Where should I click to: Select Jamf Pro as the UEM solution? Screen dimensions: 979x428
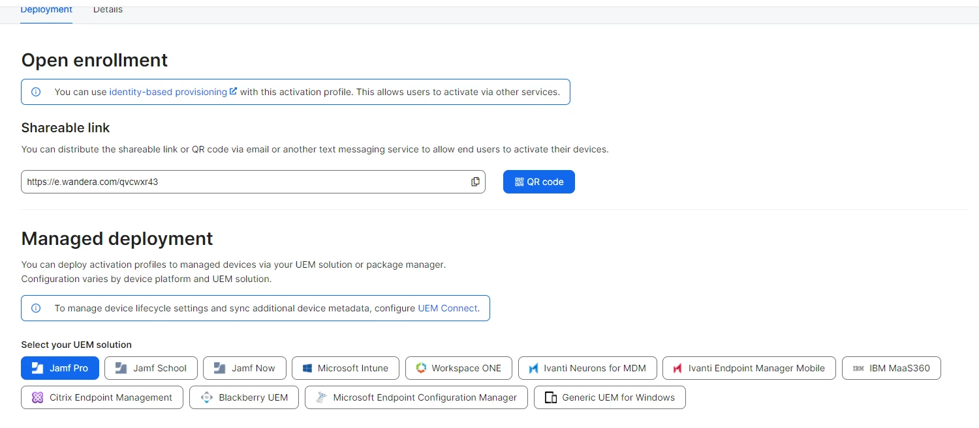click(60, 368)
